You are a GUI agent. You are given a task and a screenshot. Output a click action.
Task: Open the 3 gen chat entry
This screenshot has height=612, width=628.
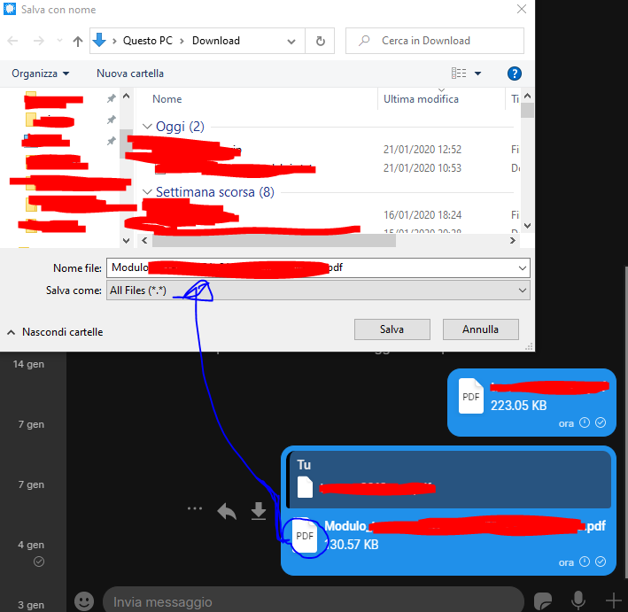pyautogui.click(x=31, y=604)
